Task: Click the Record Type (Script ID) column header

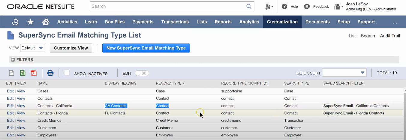Action: click(244, 83)
